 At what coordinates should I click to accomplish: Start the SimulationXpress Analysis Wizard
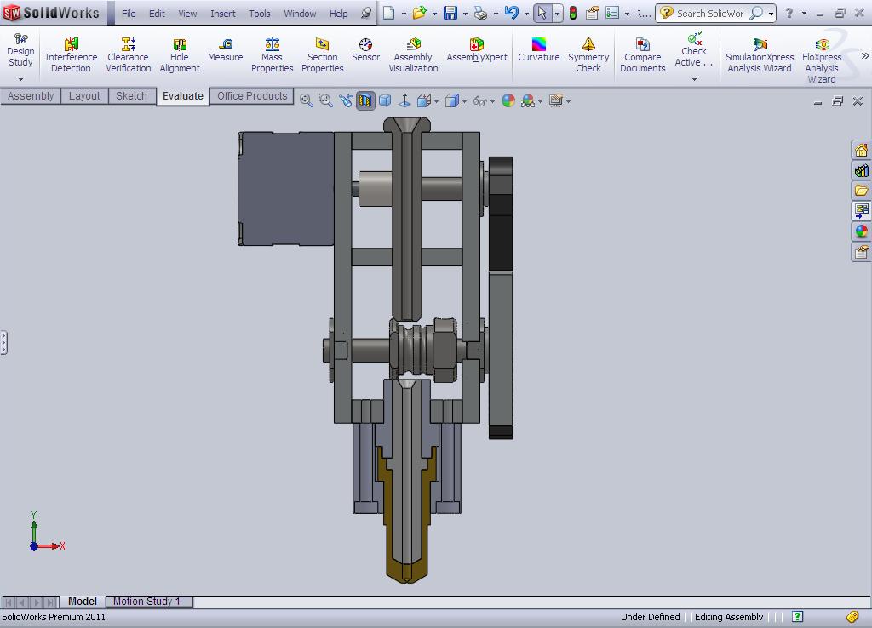759,51
